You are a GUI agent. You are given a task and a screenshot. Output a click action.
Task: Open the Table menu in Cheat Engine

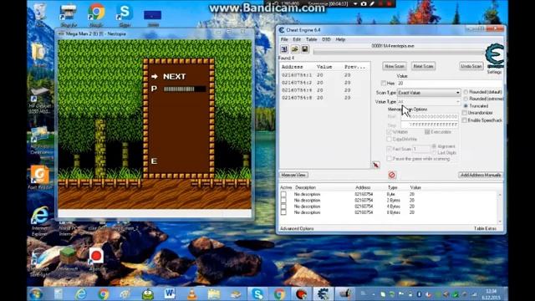pos(311,39)
